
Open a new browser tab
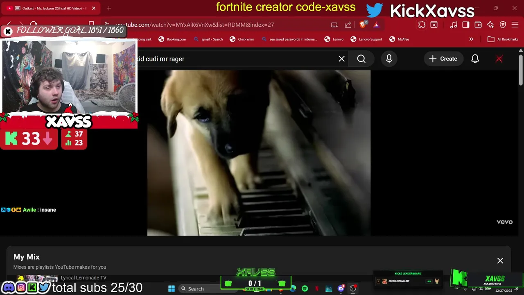pos(109,8)
